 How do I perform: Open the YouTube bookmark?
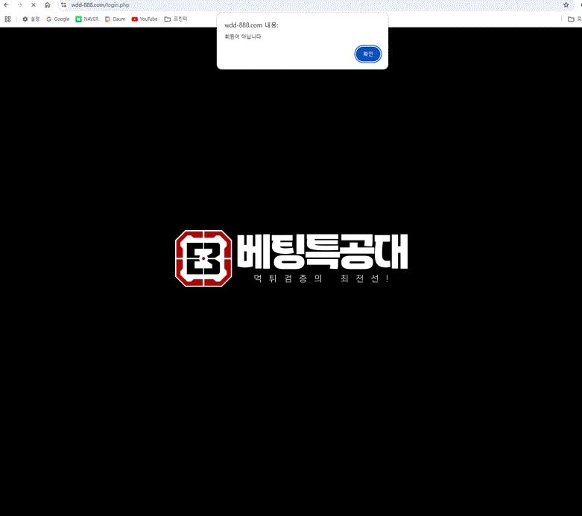(x=145, y=19)
